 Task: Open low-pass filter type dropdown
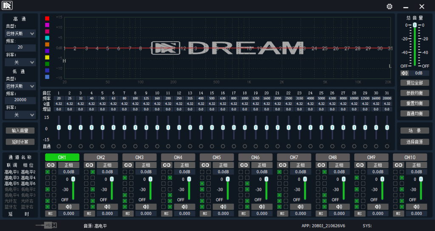pyautogui.click(x=20, y=86)
